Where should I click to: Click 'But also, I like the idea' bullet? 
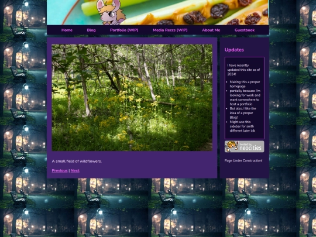[x=243, y=113]
